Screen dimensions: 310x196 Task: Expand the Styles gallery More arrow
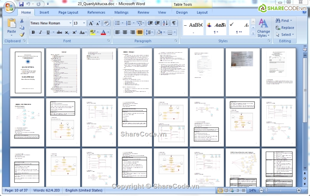253,34
